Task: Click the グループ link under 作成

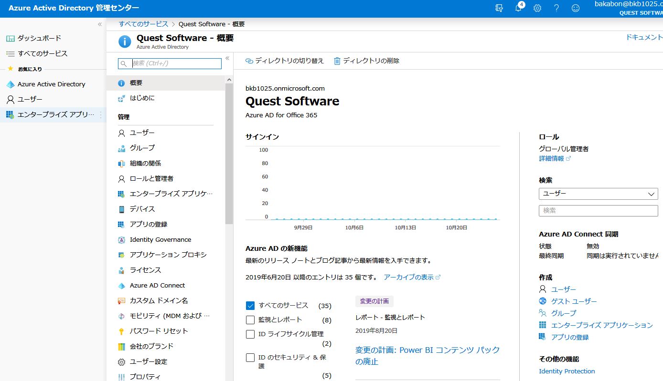Action: 564,313
